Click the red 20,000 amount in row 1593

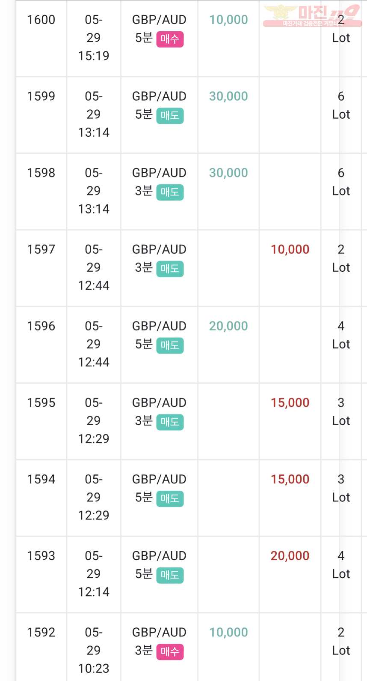click(290, 556)
